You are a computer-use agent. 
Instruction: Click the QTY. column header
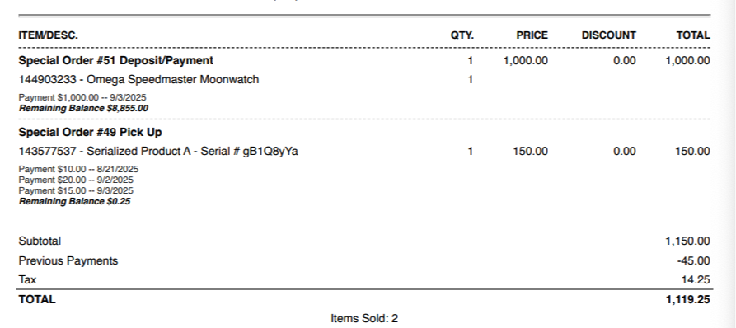tap(462, 35)
